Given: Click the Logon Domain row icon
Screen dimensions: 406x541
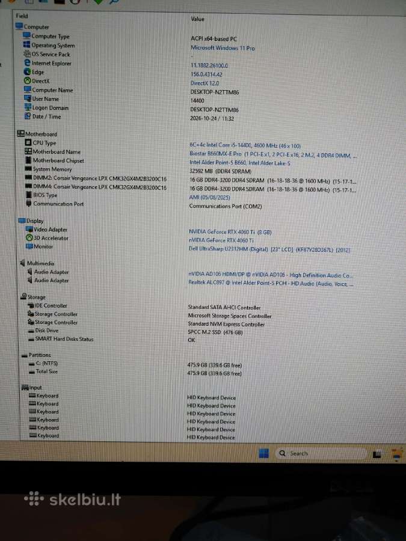Looking at the screenshot, I should (28, 108).
